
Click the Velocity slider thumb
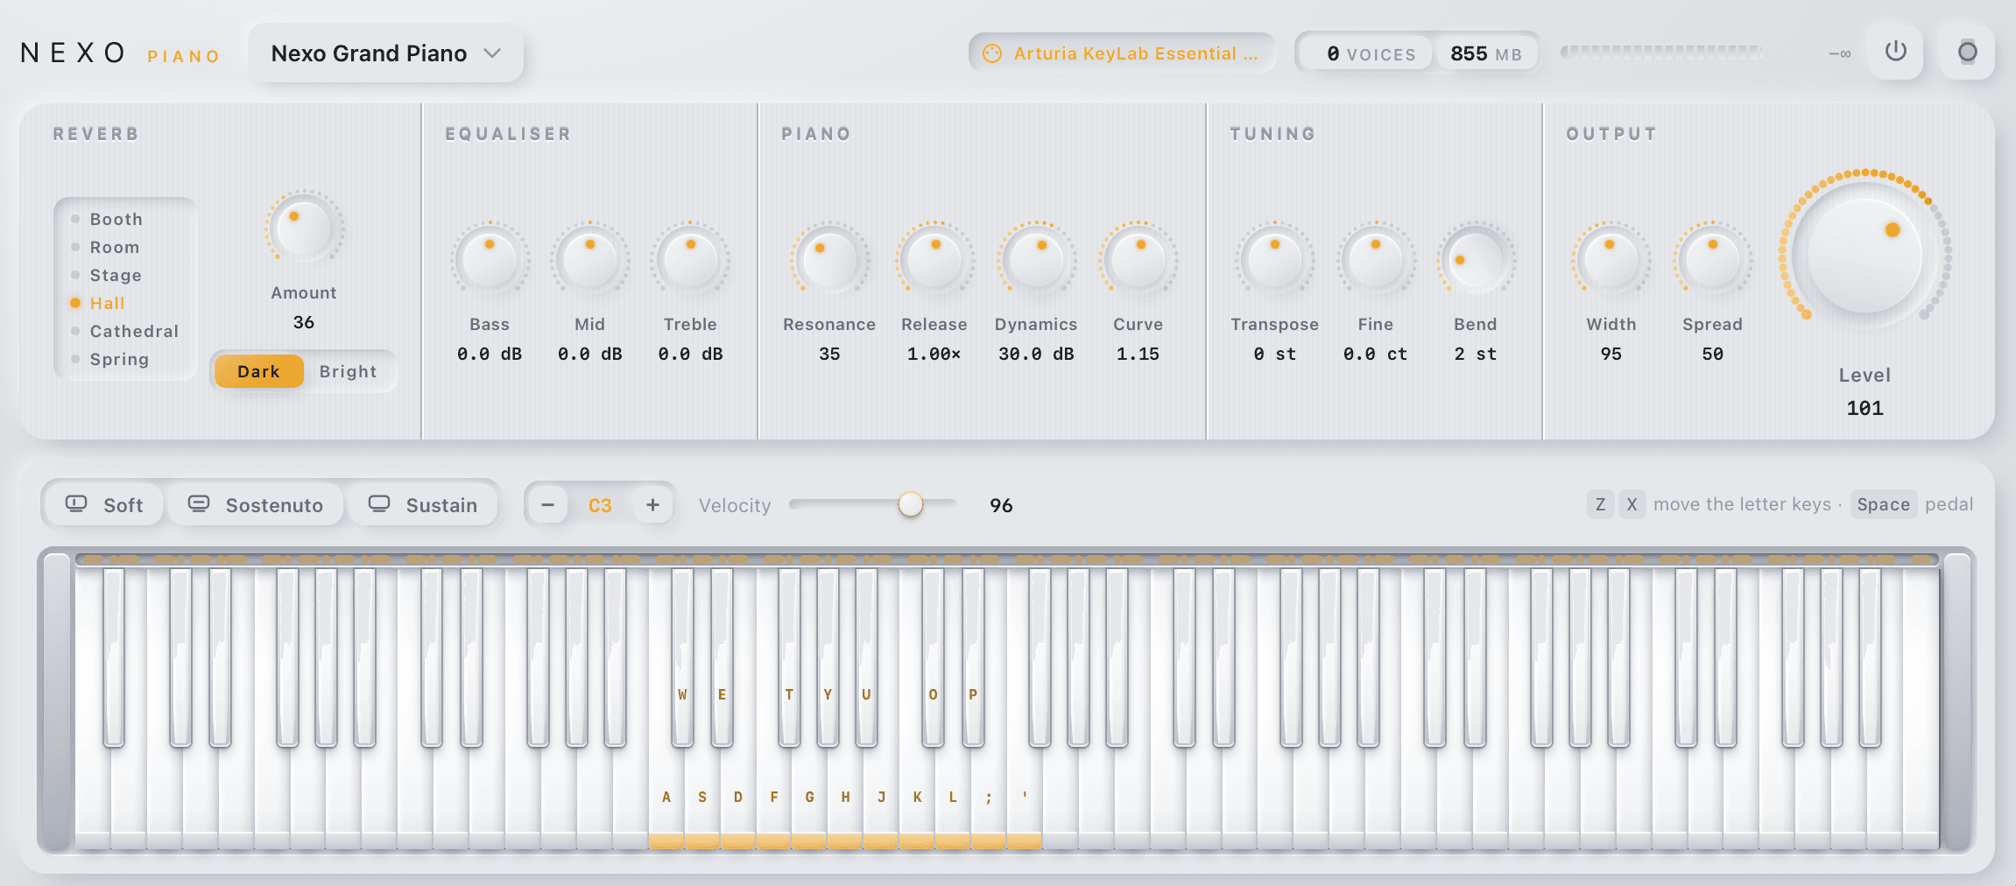(911, 504)
